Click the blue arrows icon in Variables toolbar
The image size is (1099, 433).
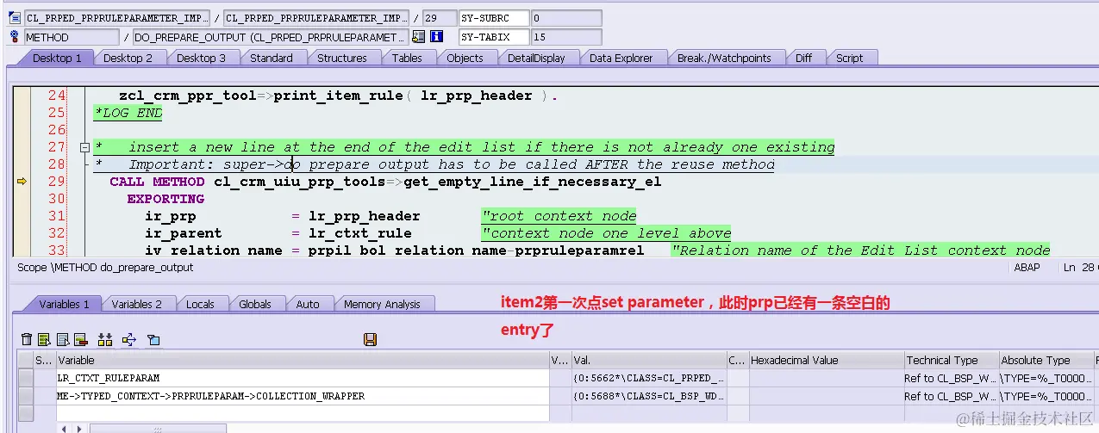click(x=129, y=340)
